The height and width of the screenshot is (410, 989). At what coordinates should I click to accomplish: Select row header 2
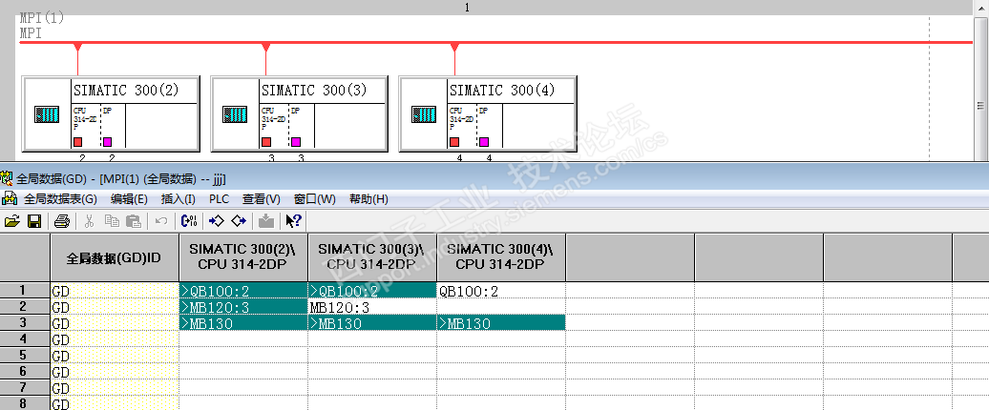[x=25, y=307]
